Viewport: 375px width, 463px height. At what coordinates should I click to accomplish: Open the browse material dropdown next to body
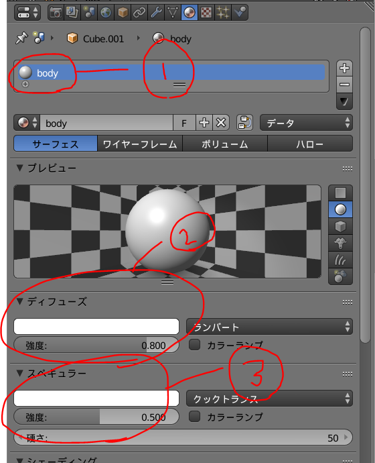pos(27,123)
